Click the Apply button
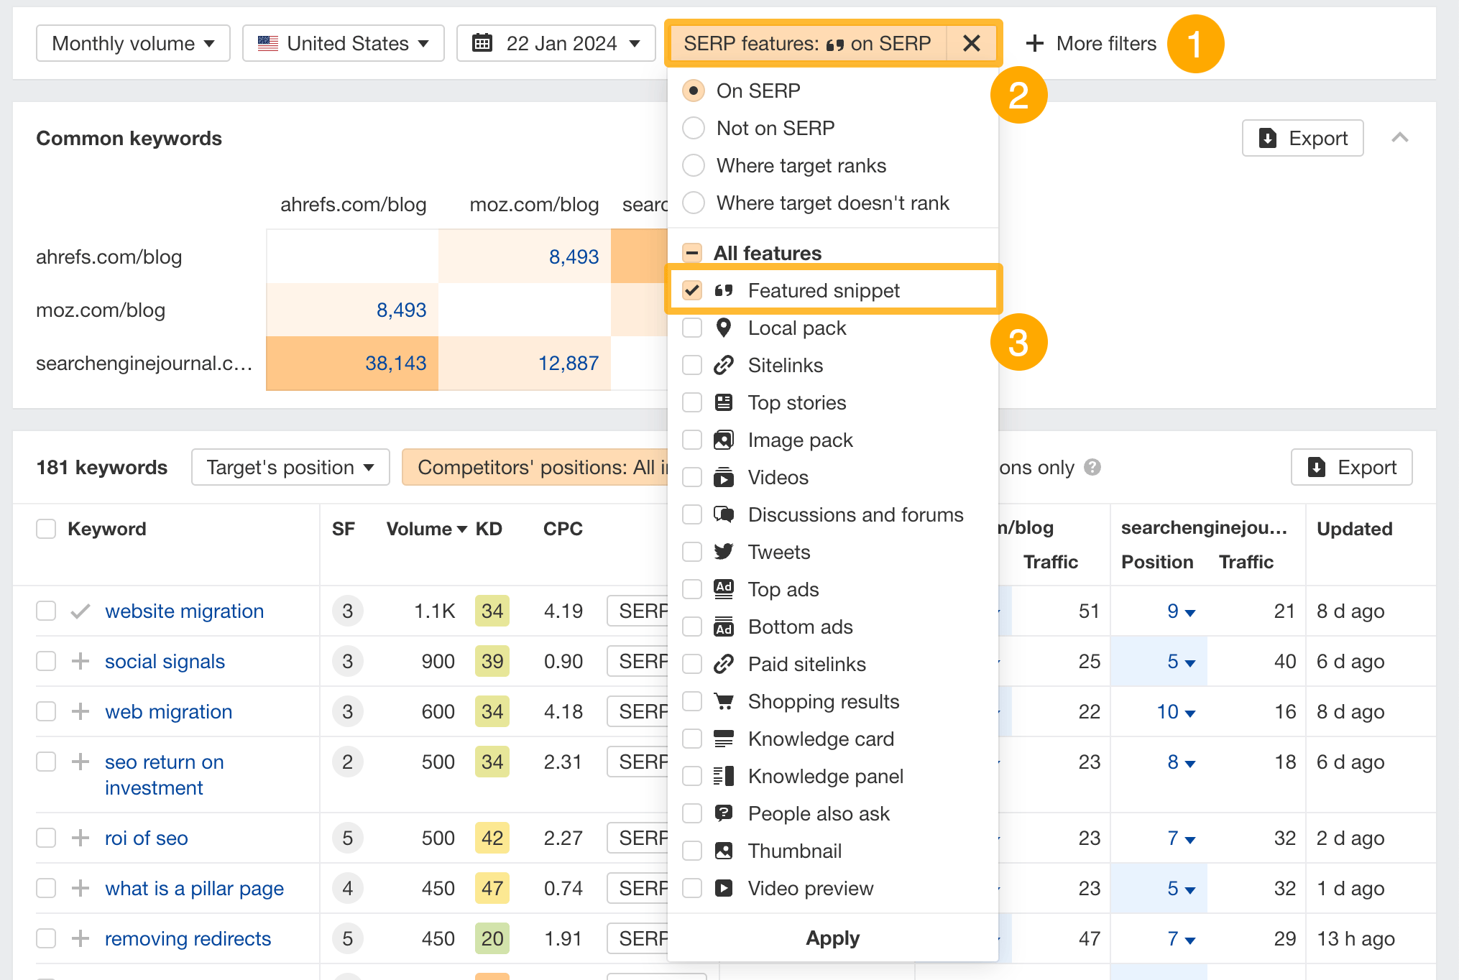Image resolution: width=1459 pixels, height=980 pixels. coord(832,938)
